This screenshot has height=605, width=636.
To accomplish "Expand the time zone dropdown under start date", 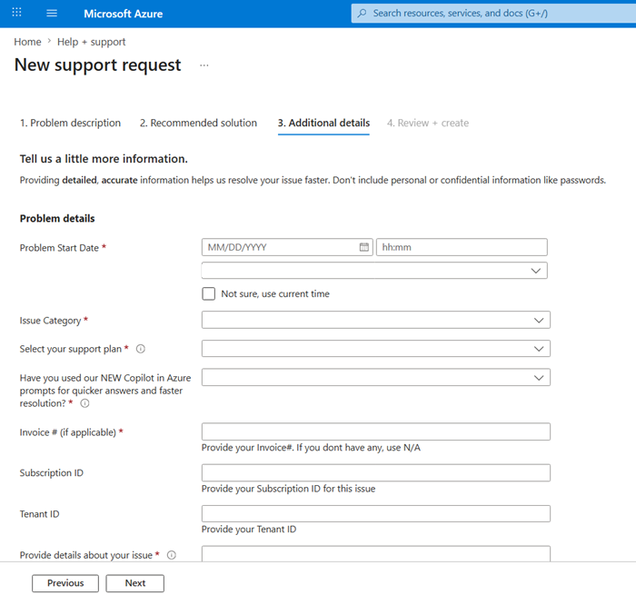I will [374, 271].
